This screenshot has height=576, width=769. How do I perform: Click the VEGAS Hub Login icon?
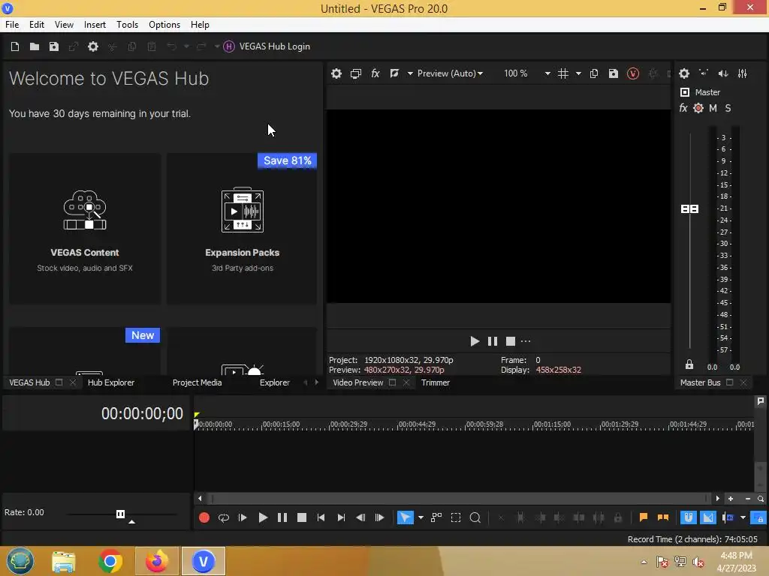click(x=228, y=46)
